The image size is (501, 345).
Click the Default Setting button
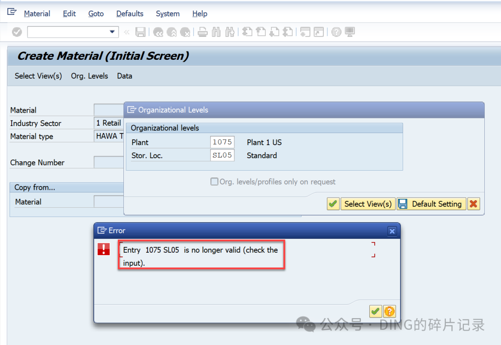tap(431, 204)
